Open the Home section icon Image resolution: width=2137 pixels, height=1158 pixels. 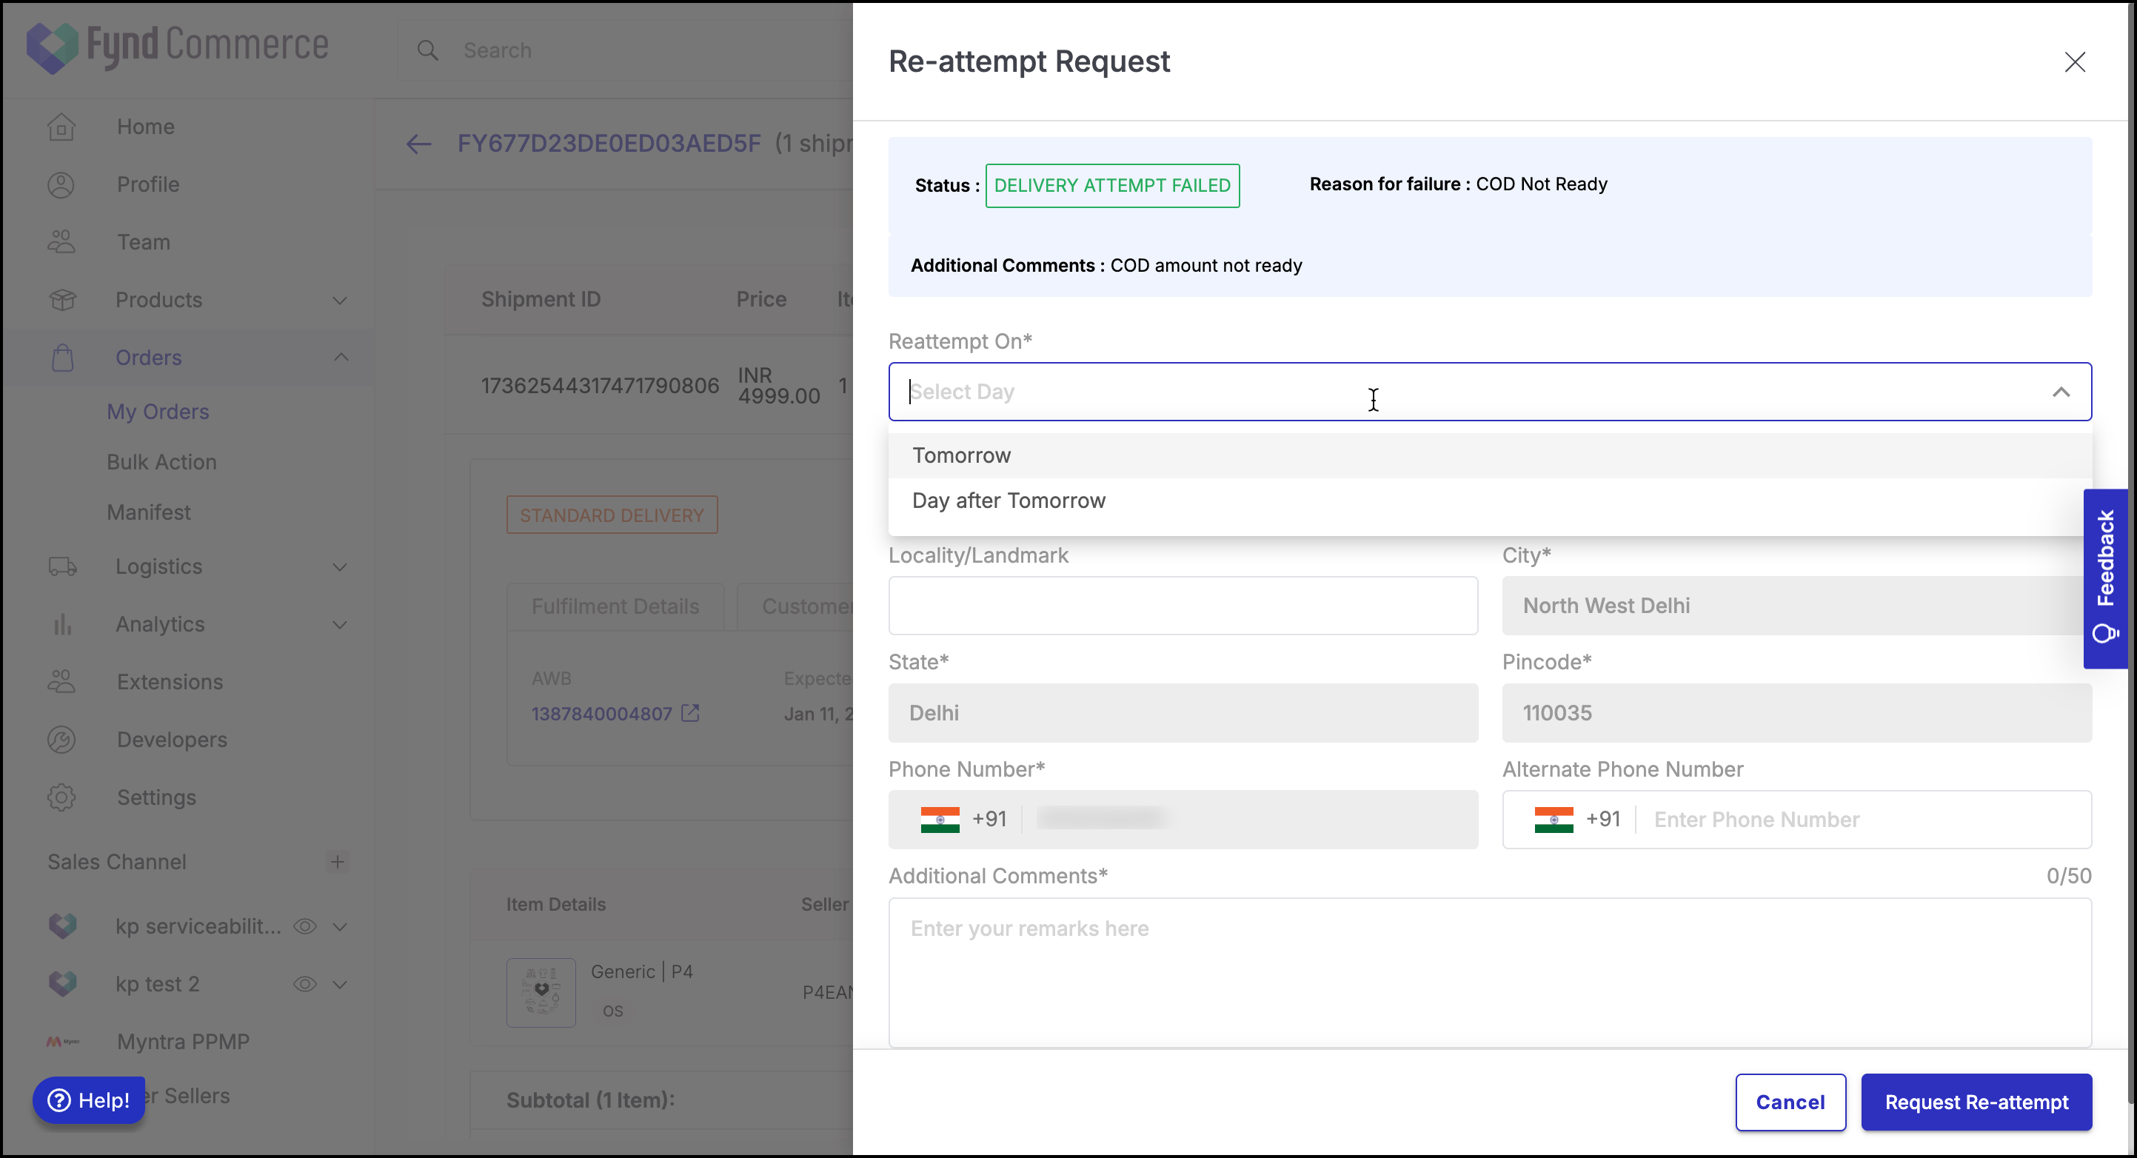coord(62,126)
